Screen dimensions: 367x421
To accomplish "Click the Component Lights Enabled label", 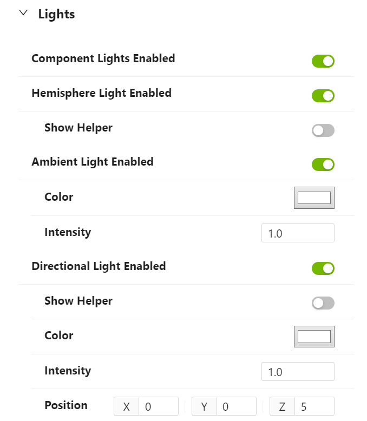I will [103, 58].
